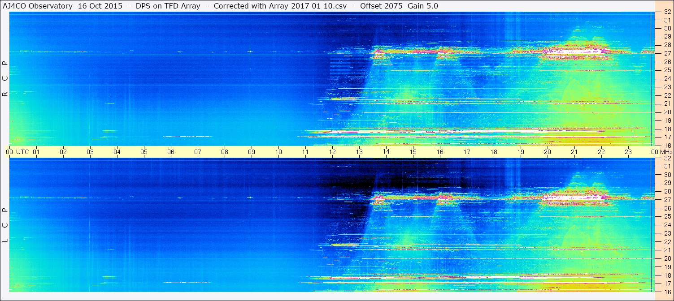Click the 18 MHz tick in RCP panel

pyautogui.click(x=667, y=129)
